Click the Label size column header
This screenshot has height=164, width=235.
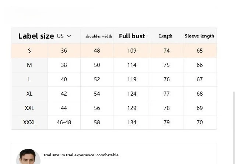(x=36, y=36)
